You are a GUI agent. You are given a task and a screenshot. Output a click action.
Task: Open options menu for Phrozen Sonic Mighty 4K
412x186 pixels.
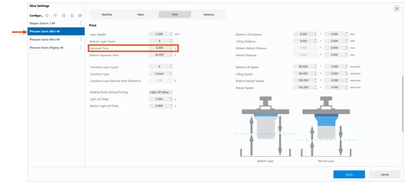(x=81, y=47)
